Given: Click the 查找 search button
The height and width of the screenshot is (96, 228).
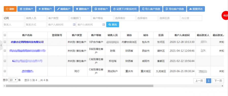Looking at the screenshot, I should [x=113, y=24].
